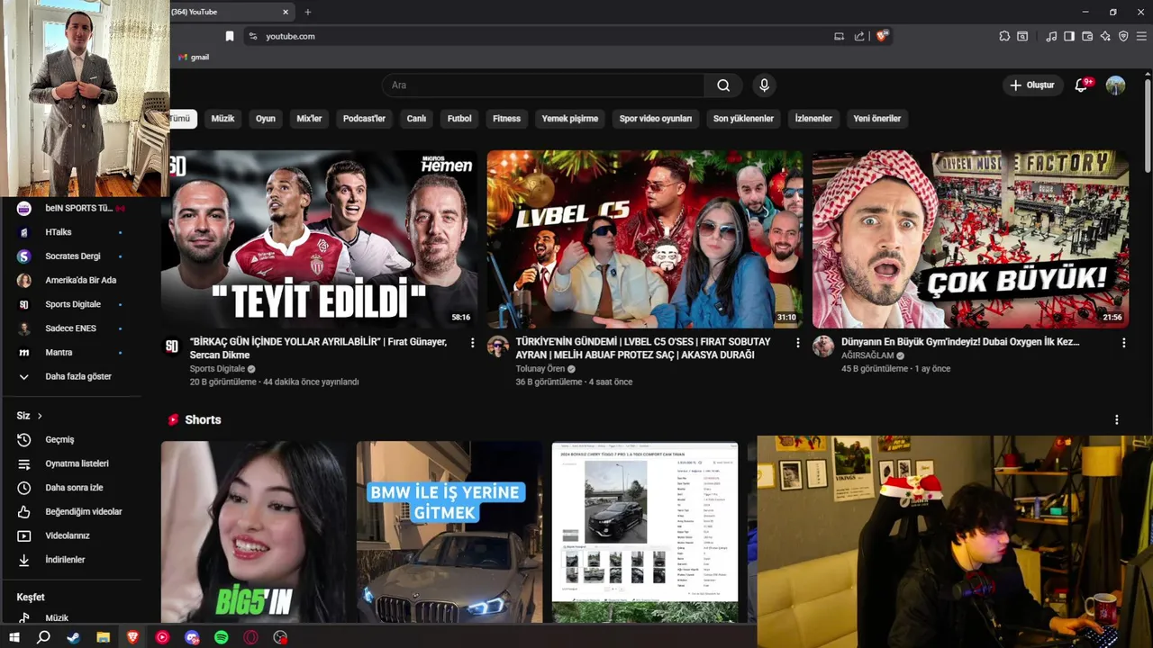Select the Fitness filter chip

click(506, 118)
